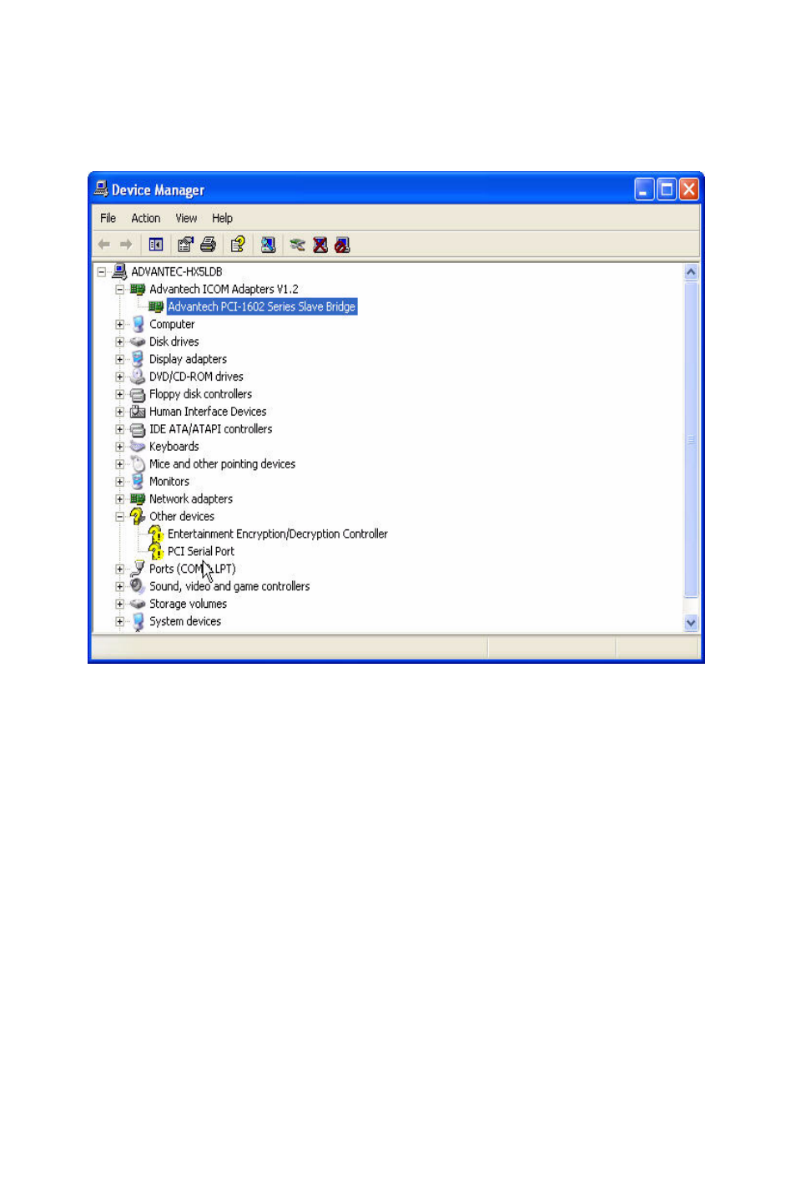This screenshot has height=1194, width=796.
Task: Click the scrollbar down arrow
Action: (691, 623)
